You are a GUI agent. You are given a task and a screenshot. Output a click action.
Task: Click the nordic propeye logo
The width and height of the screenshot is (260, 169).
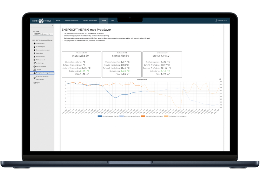coord(42,21)
